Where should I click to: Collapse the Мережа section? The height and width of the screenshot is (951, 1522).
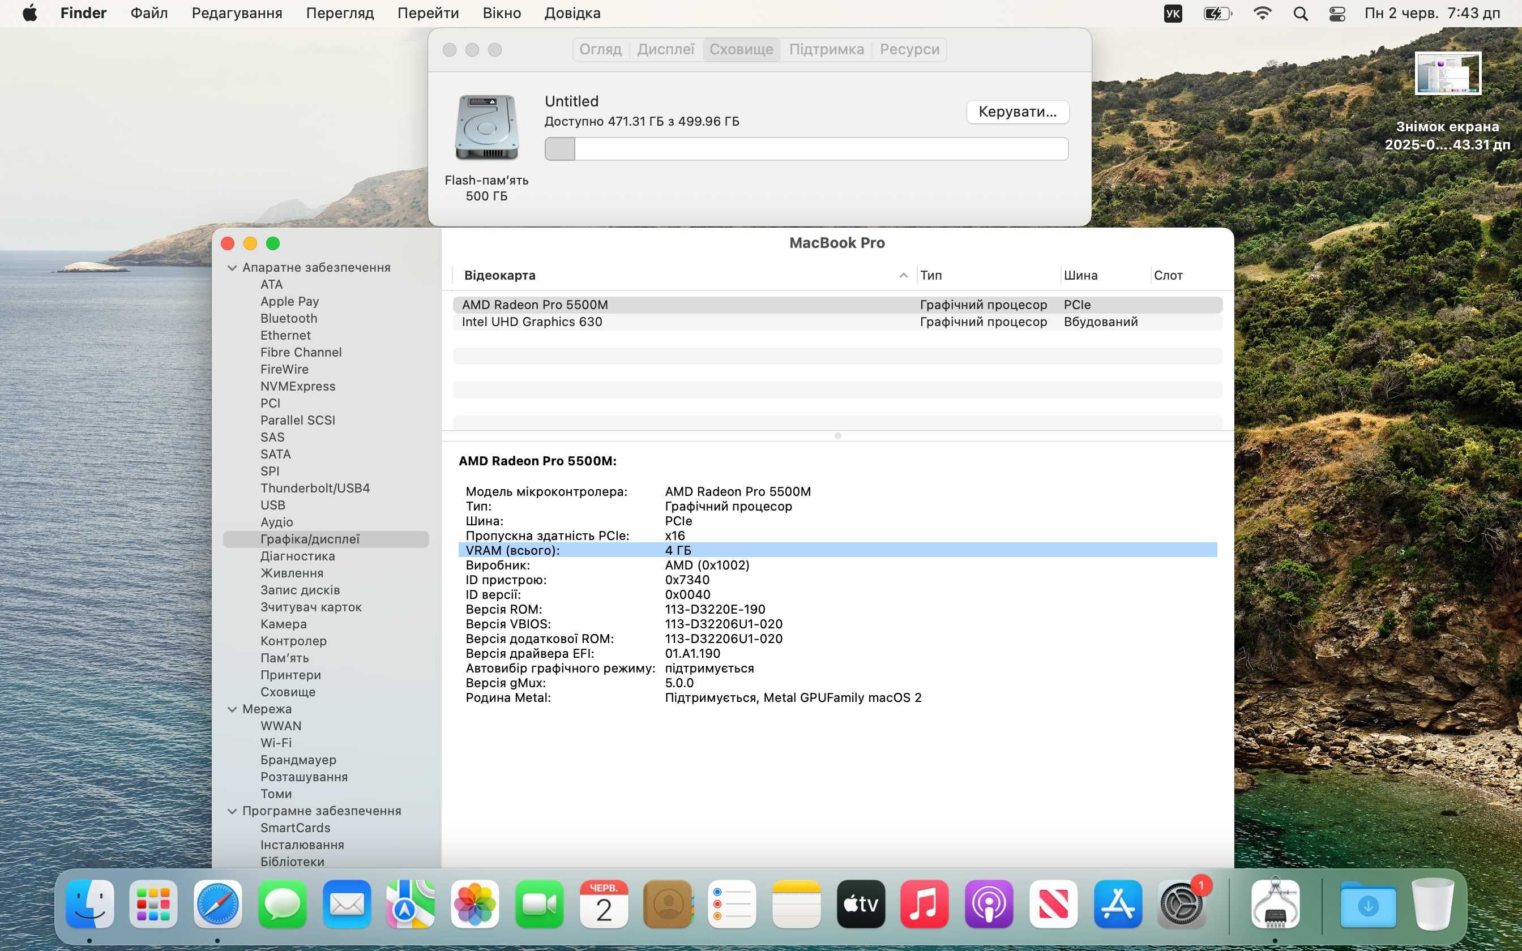(232, 709)
